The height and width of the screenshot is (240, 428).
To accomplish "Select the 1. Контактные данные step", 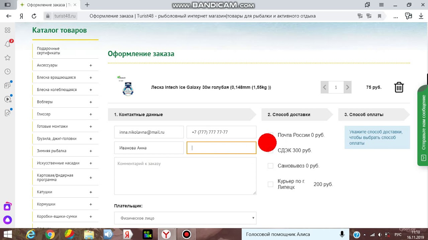I will pos(182,114).
